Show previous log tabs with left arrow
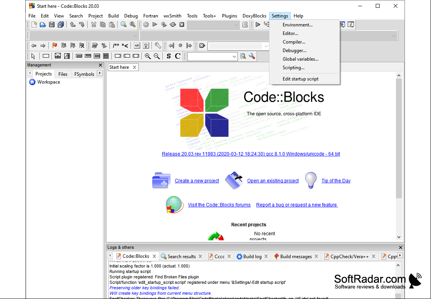The image size is (431, 299). click(x=110, y=255)
